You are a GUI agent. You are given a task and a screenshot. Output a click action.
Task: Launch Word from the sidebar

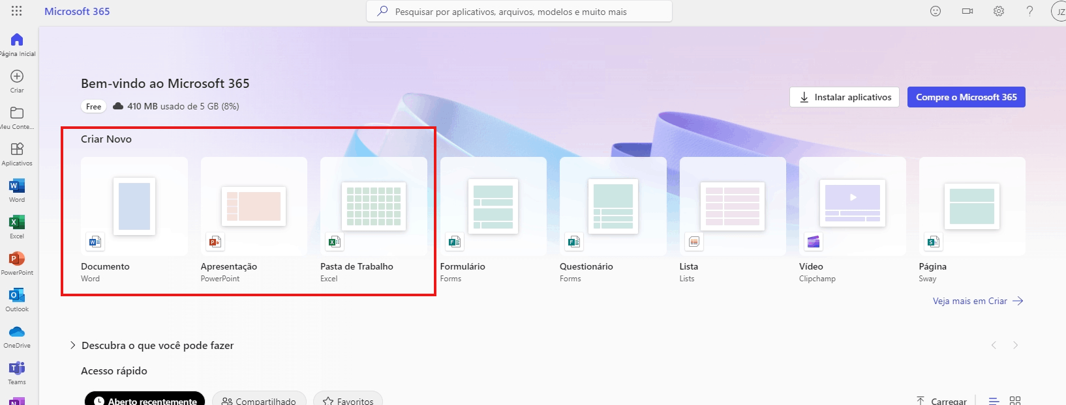17,186
